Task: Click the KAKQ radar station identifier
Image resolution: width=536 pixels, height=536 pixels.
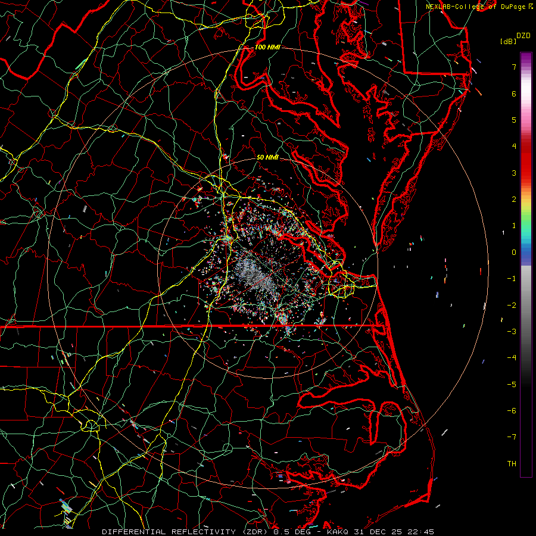Action: 338,532
